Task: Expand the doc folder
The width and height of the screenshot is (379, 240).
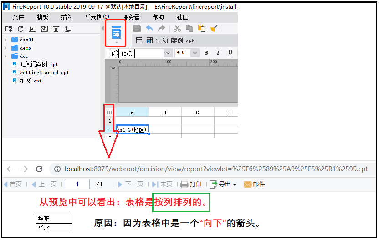Action: tap(6, 56)
